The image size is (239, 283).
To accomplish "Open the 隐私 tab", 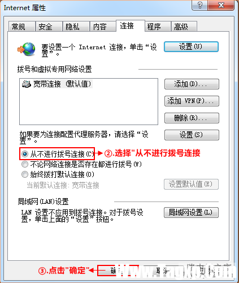I will click(x=76, y=27).
